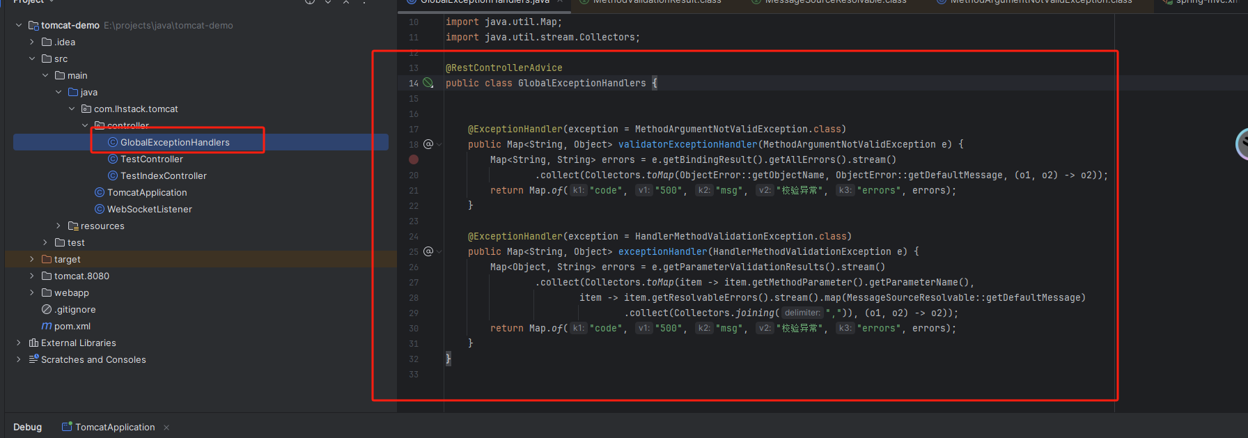This screenshot has width=1248, height=438.
Task: Click the @ gutter icon on line 25
Action: [428, 251]
